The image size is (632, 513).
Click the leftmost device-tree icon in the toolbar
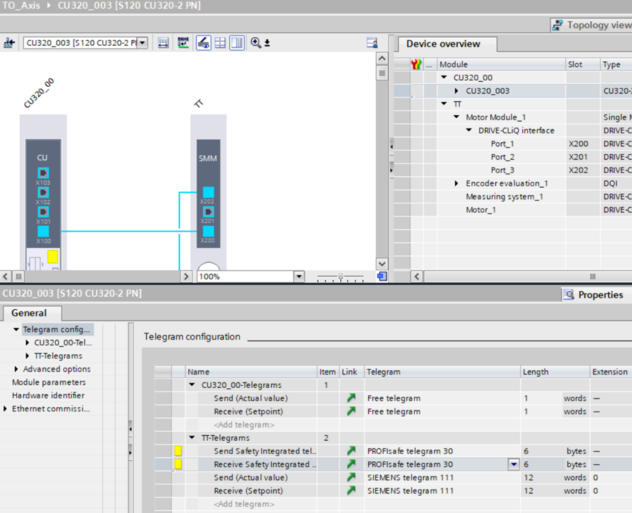click(x=9, y=43)
